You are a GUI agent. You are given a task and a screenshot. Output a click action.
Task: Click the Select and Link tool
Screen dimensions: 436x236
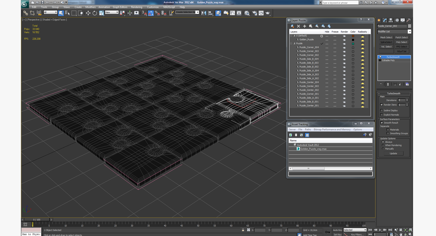pos(26,13)
